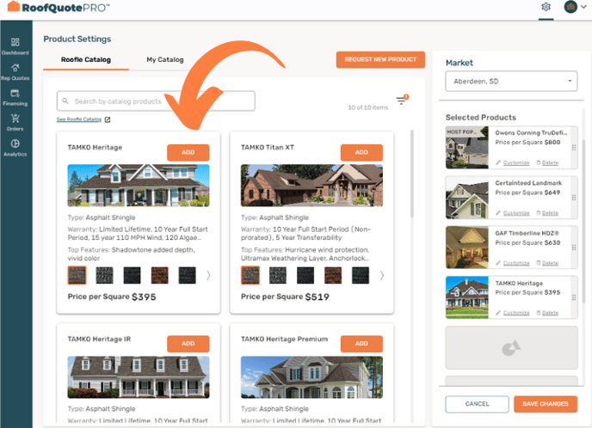Customize Owens Corning TruDefinition product
Screen dimensions: 592x428
(x=513, y=163)
